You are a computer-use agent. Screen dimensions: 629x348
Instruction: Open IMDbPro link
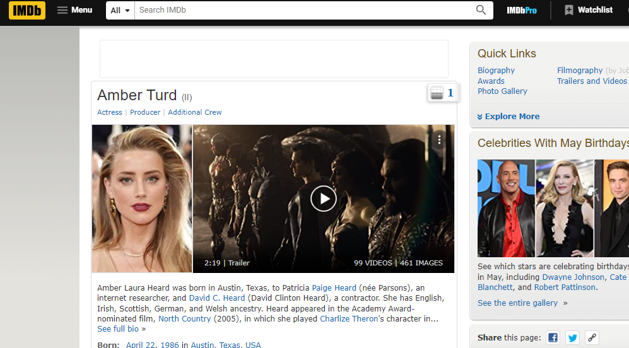pyautogui.click(x=521, y=11)
